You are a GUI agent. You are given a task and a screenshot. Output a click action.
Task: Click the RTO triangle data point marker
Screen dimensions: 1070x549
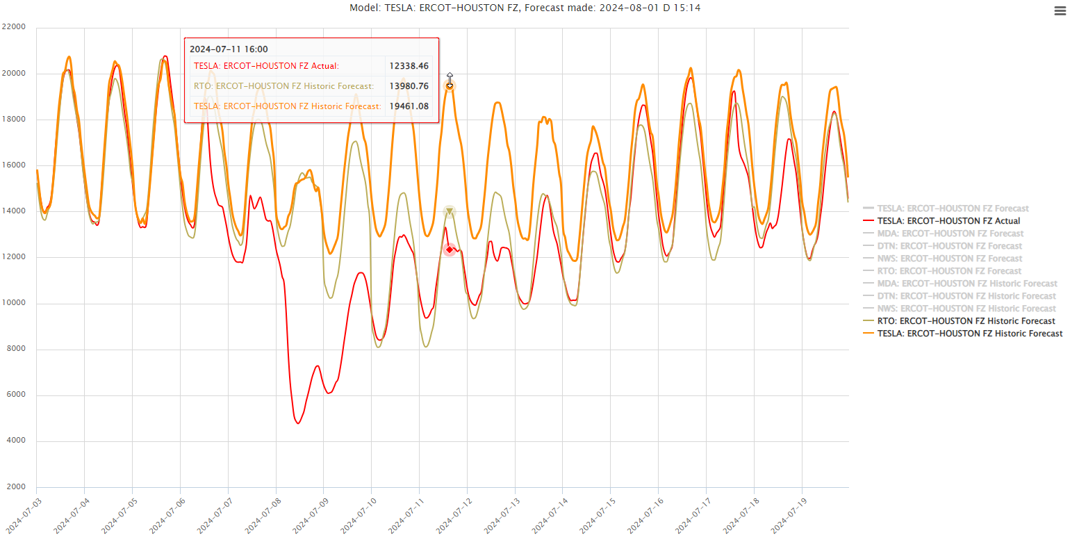(450, 211)
